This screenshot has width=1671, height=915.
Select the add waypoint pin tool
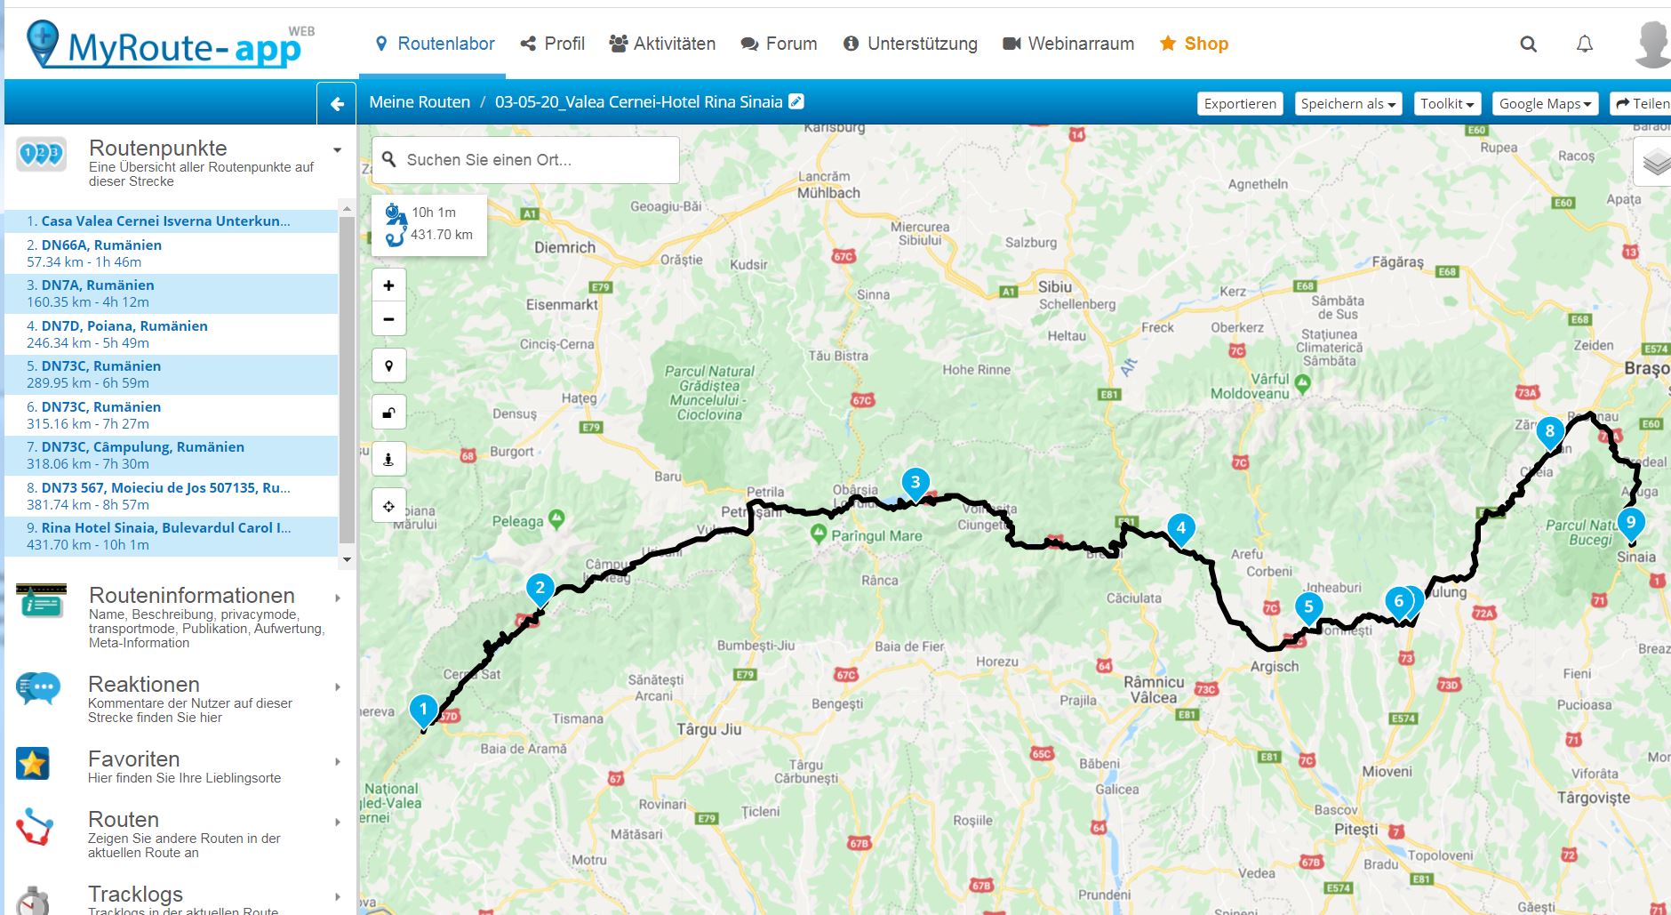point(388,366)
